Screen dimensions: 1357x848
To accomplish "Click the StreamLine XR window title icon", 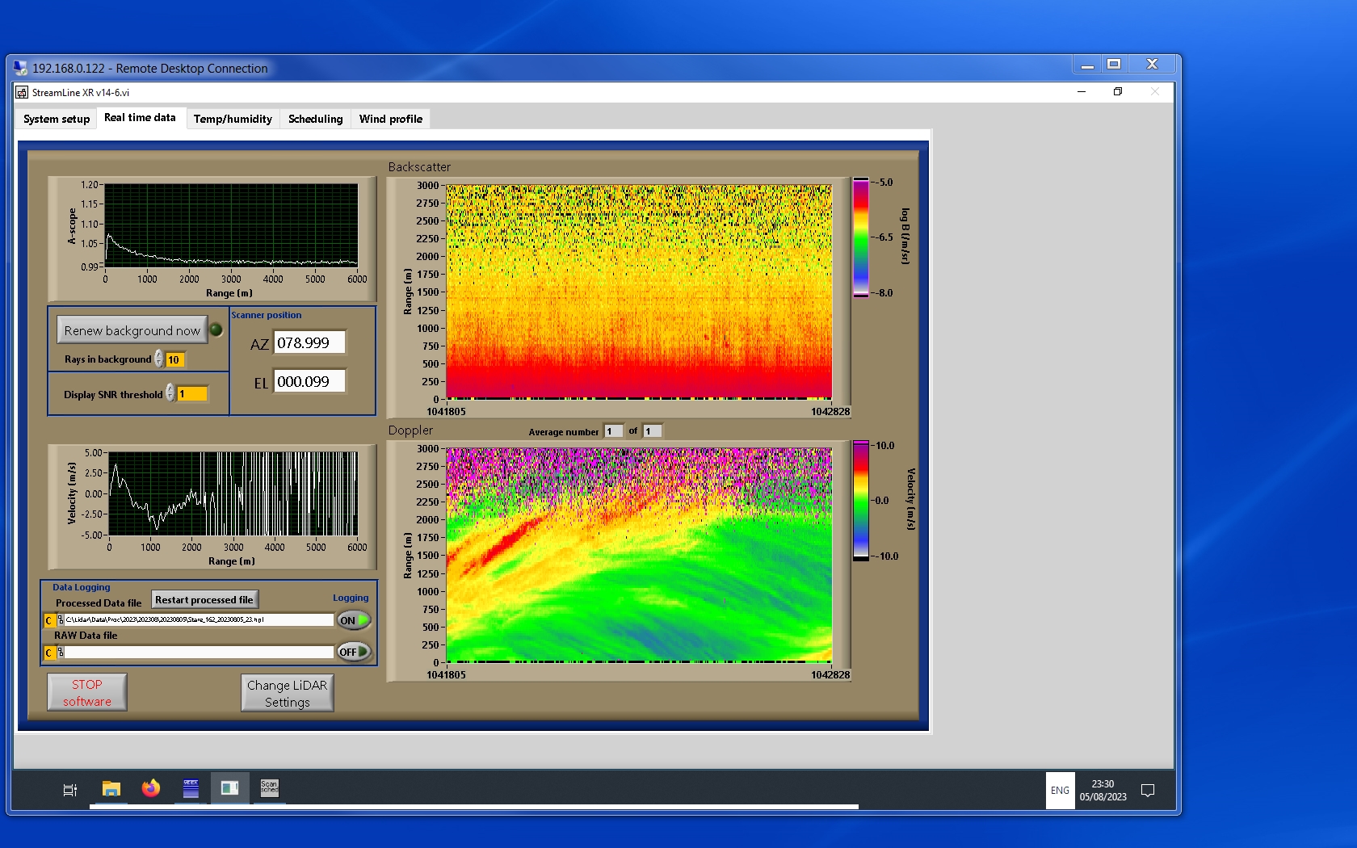I will click(x=22, y=92).
